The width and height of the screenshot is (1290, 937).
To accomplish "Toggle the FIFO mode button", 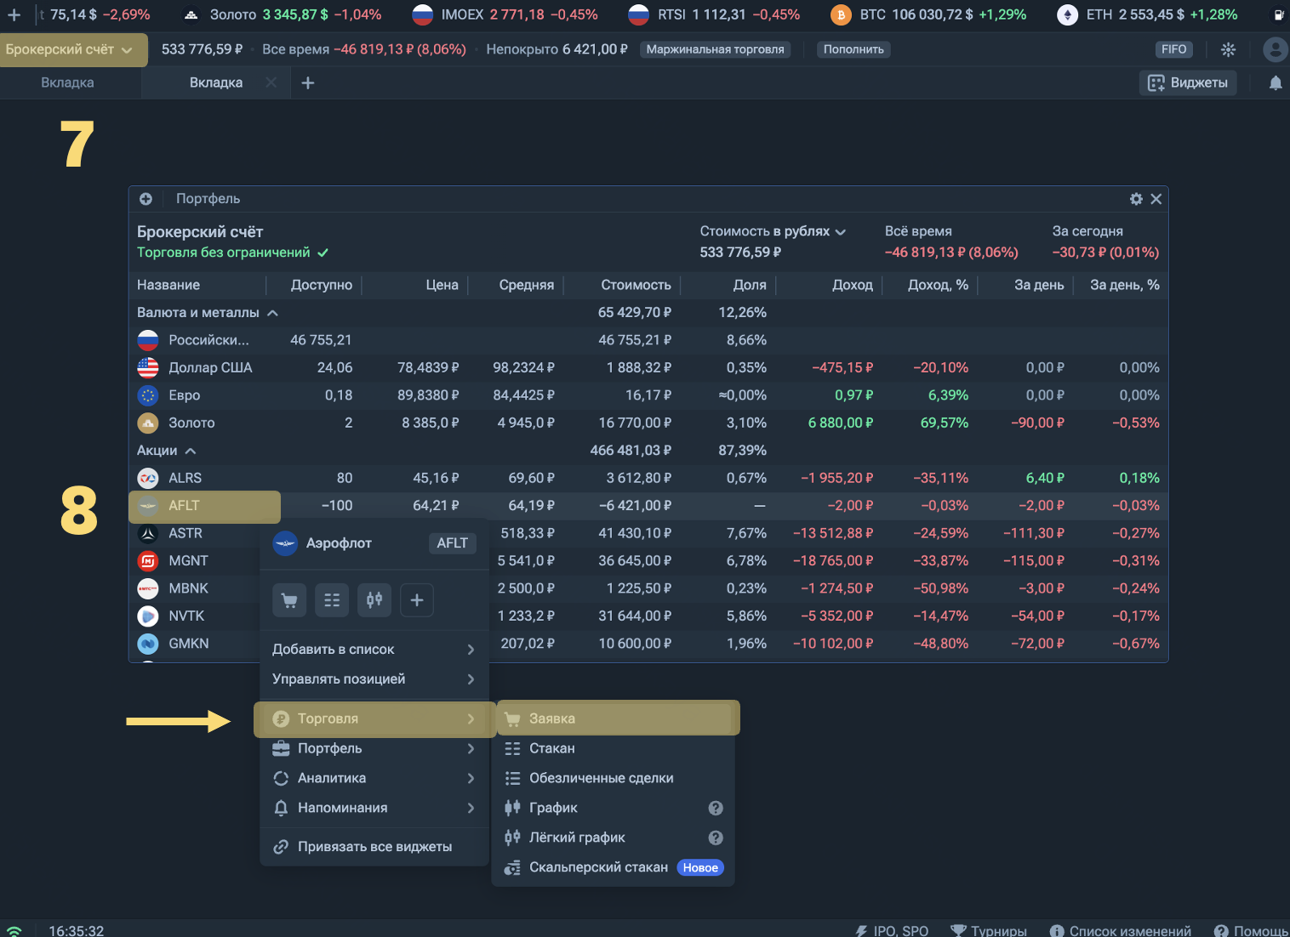I will pyautogui.click(x=1173, y=49).
